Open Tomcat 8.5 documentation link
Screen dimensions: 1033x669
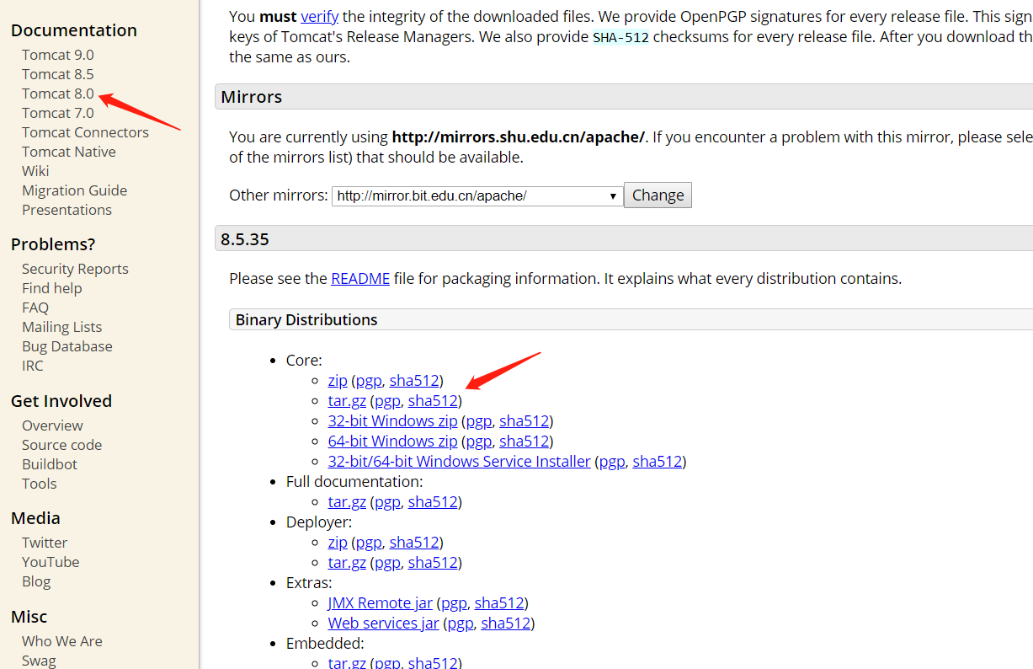point(58,74)
